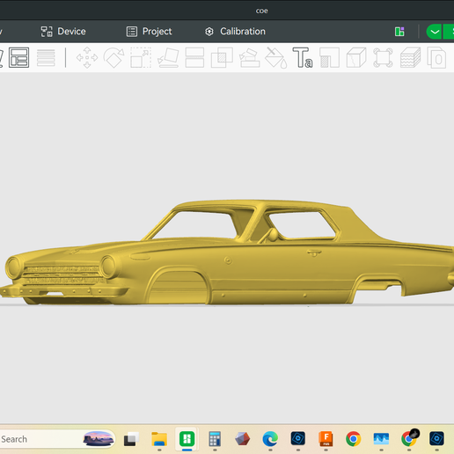Open the blue waveform app on taskbar
The height and width of the screenshot is (454, 454).
click(381, 439)
